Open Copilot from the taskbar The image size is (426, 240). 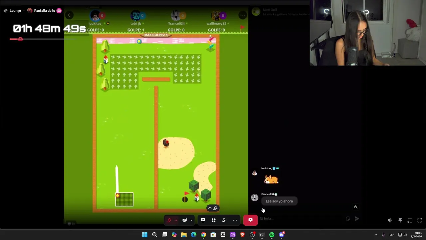174,235
